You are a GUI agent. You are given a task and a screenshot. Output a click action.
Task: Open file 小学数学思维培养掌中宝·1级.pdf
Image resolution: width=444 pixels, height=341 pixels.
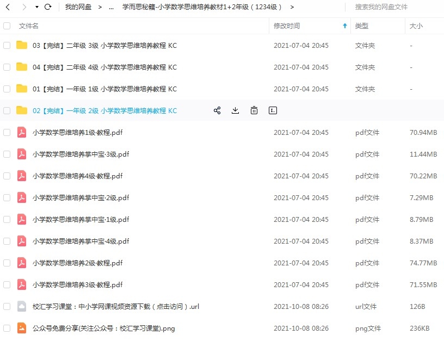coord(81,220)
